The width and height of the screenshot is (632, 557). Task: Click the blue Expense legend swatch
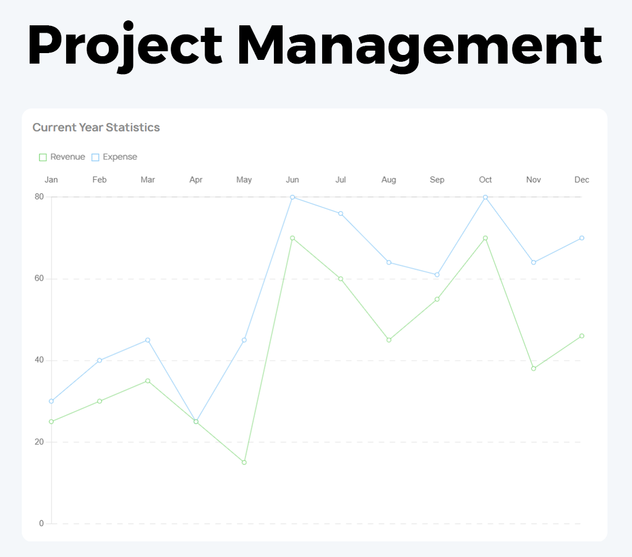(x=95, y=157)
